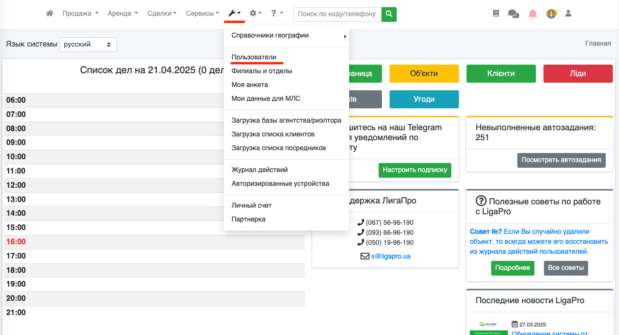Click the green search magnifier button
Image resolution: width=619 pixels, height=335 pixels.
point(389,14)
